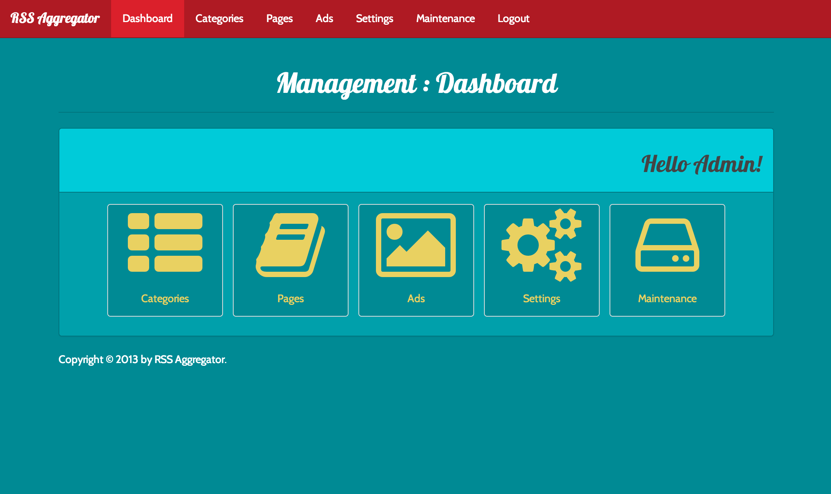This screenshot has height=494, width=831.
Task: Click the yellow Categories text label
Action: [165, 299]
